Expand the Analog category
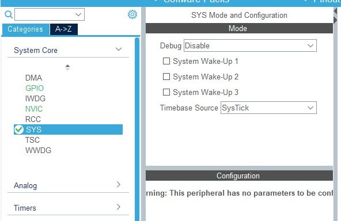Image resolution: width=341 pixels, height=221 pixels. [68, 185]
